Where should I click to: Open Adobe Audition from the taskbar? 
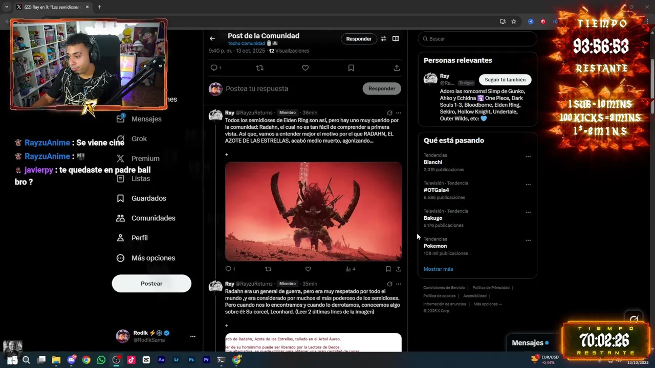point(161,360)
